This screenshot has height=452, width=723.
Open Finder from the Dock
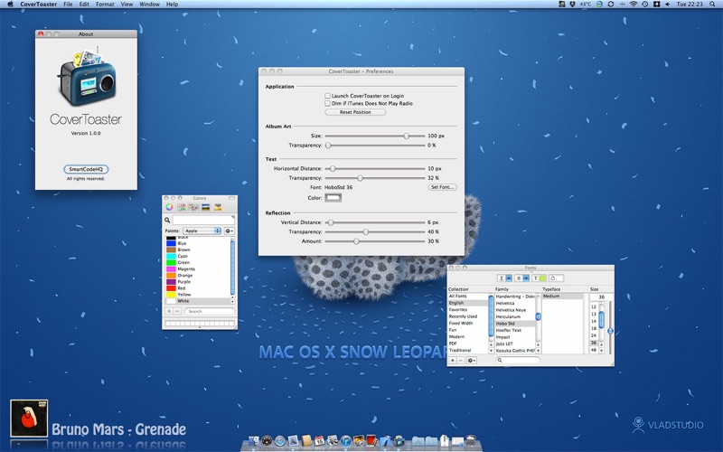[x=254, y=441]
